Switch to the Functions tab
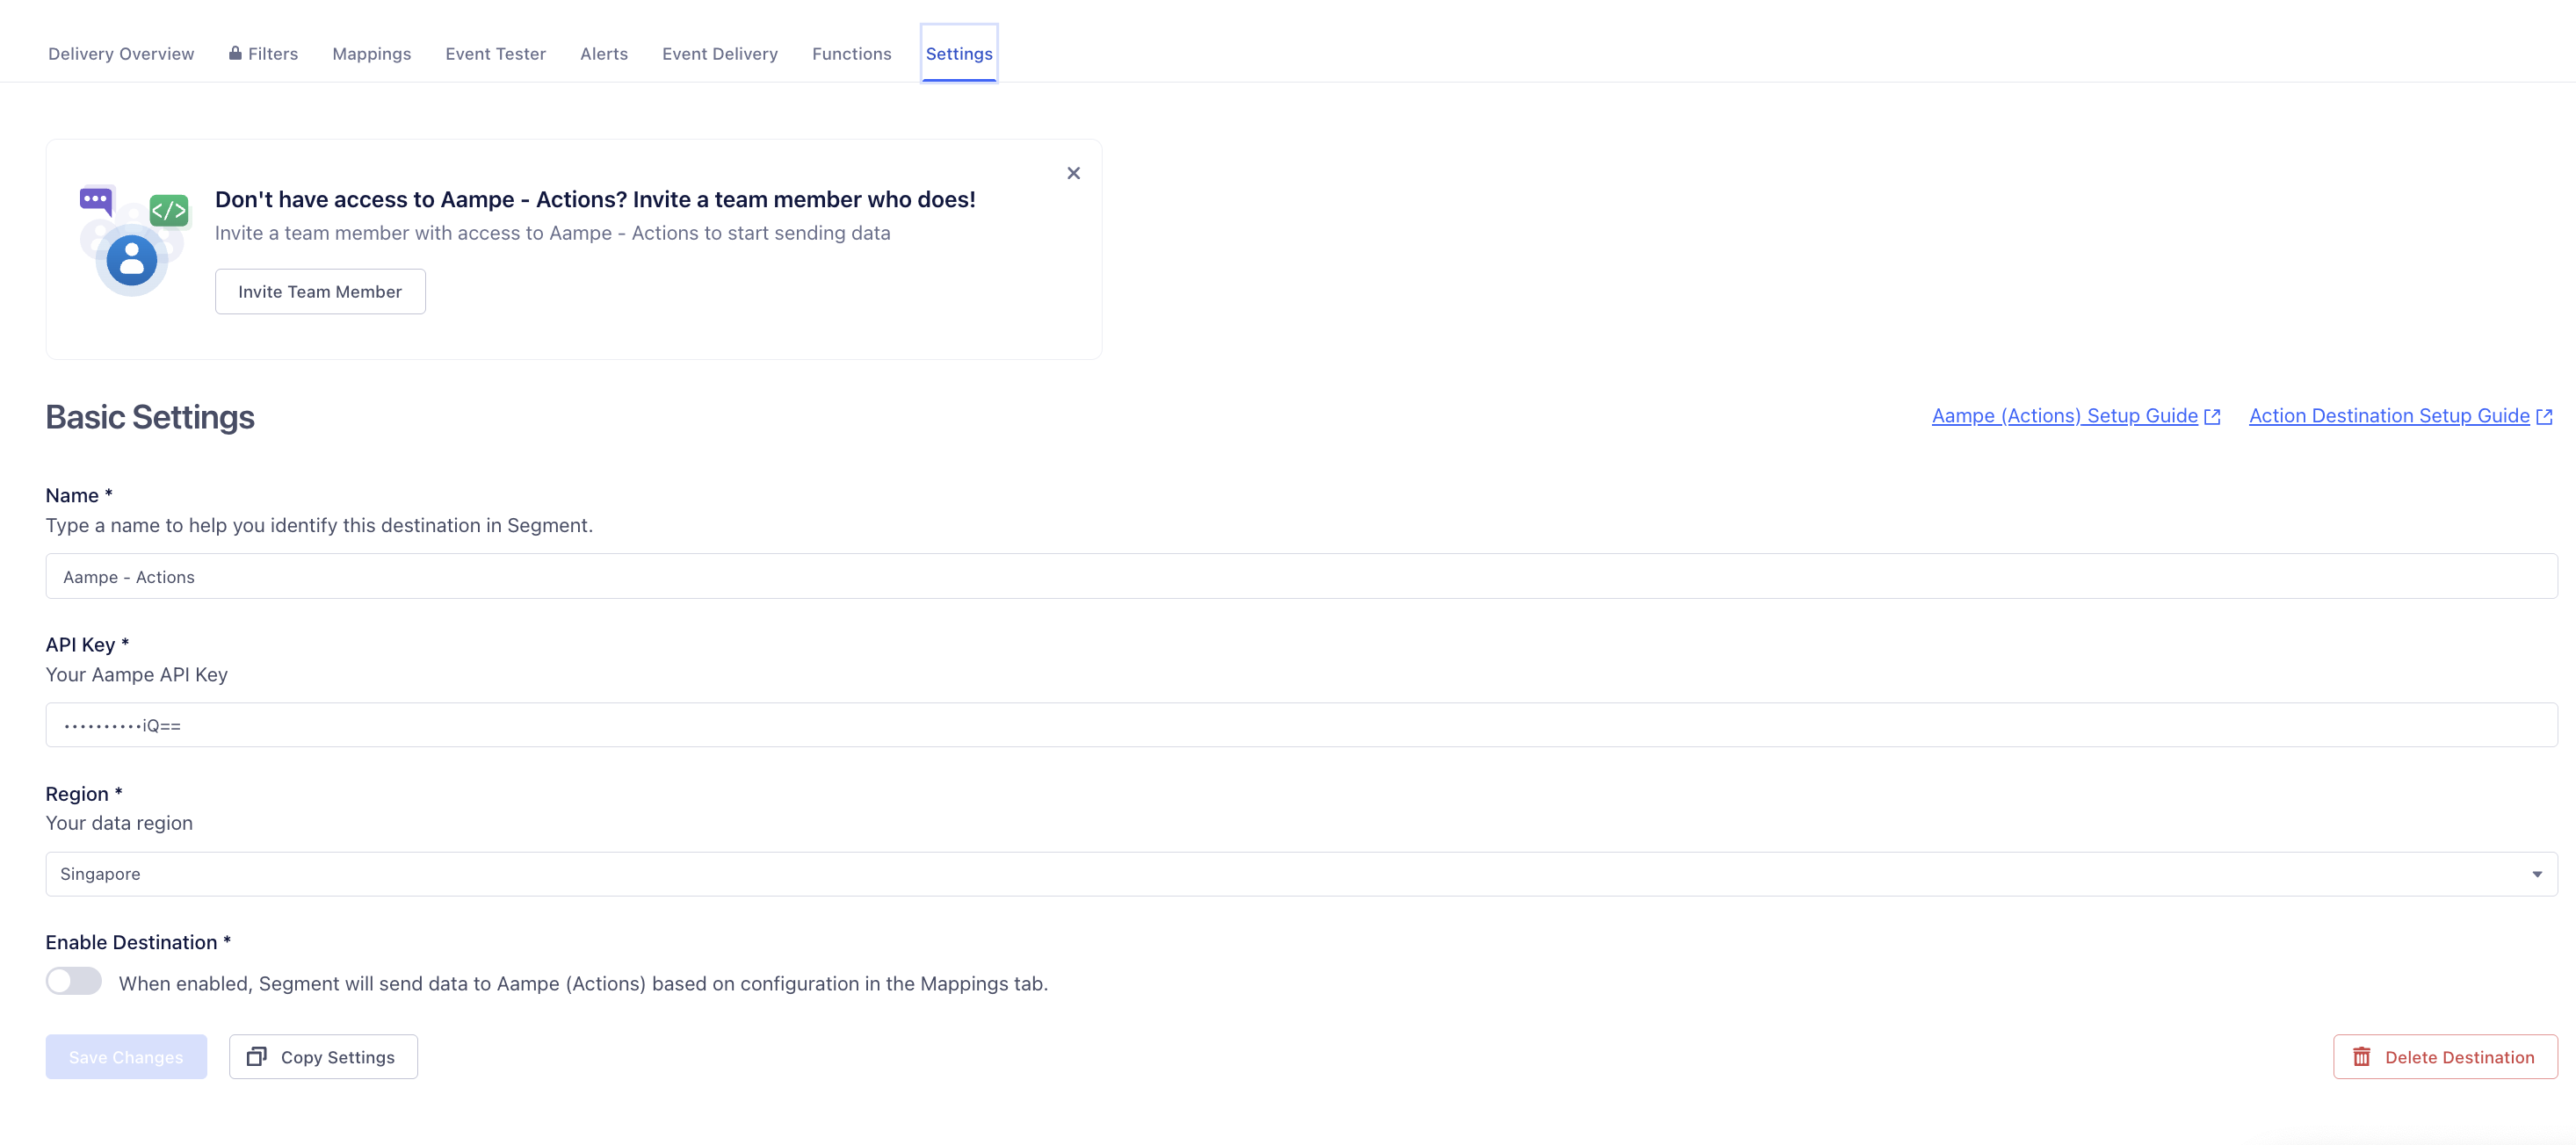 coord(851,54)
